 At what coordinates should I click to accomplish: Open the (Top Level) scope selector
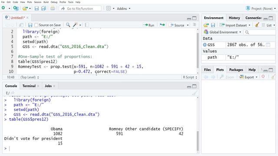point(30,77)
